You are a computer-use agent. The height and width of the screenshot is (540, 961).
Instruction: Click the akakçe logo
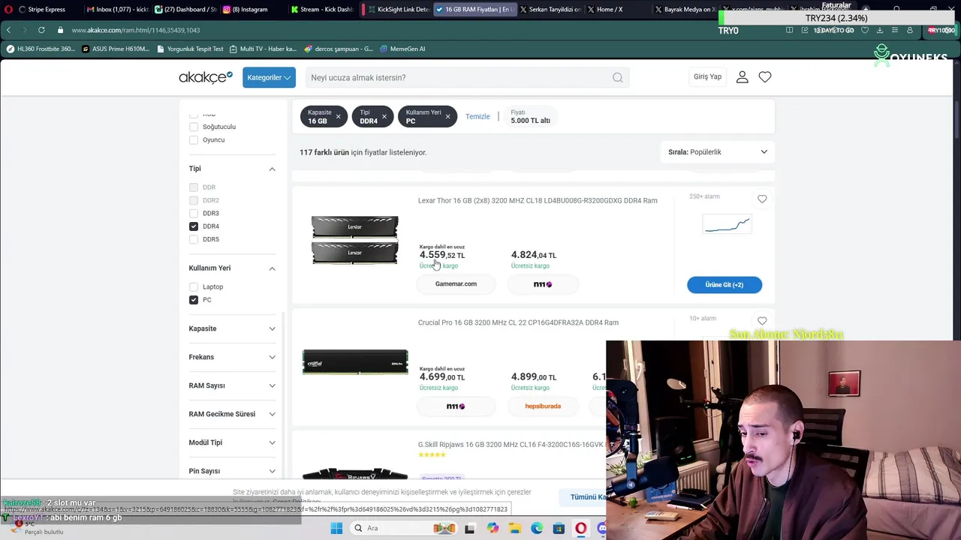tap(205, 77)
